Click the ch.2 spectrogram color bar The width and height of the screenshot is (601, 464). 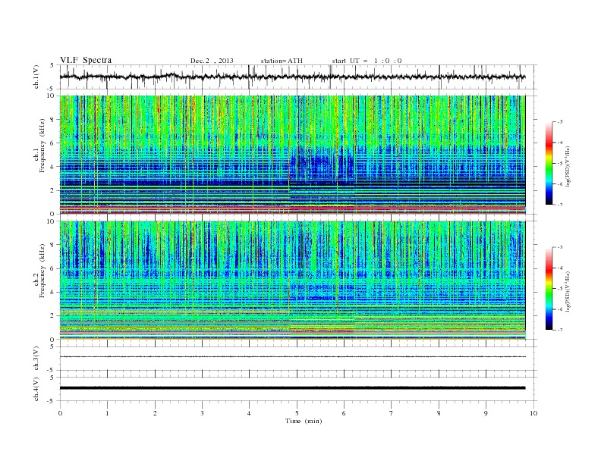pyautogui.click(x=549, y=288)
